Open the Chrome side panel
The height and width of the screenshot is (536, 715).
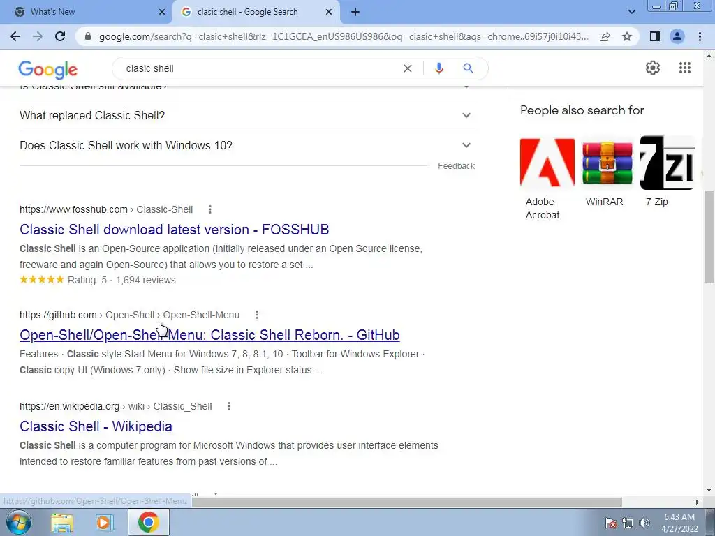click(x=655, y=36)
